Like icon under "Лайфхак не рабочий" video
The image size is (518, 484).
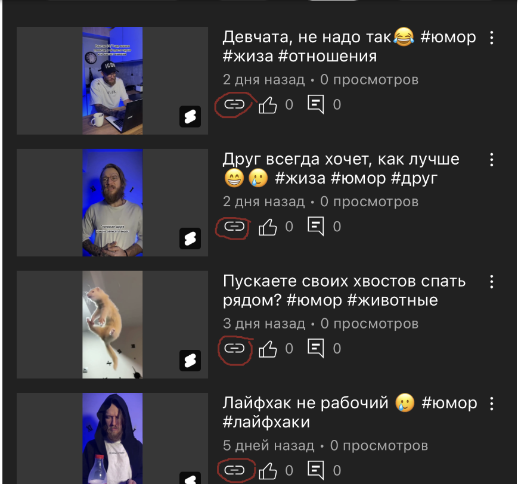coord(268,470)
